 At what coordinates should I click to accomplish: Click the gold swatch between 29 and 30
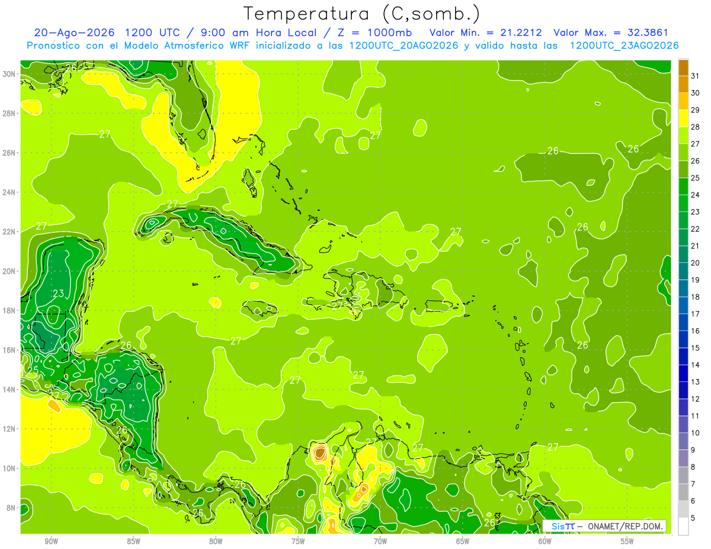tap(683, 101)
